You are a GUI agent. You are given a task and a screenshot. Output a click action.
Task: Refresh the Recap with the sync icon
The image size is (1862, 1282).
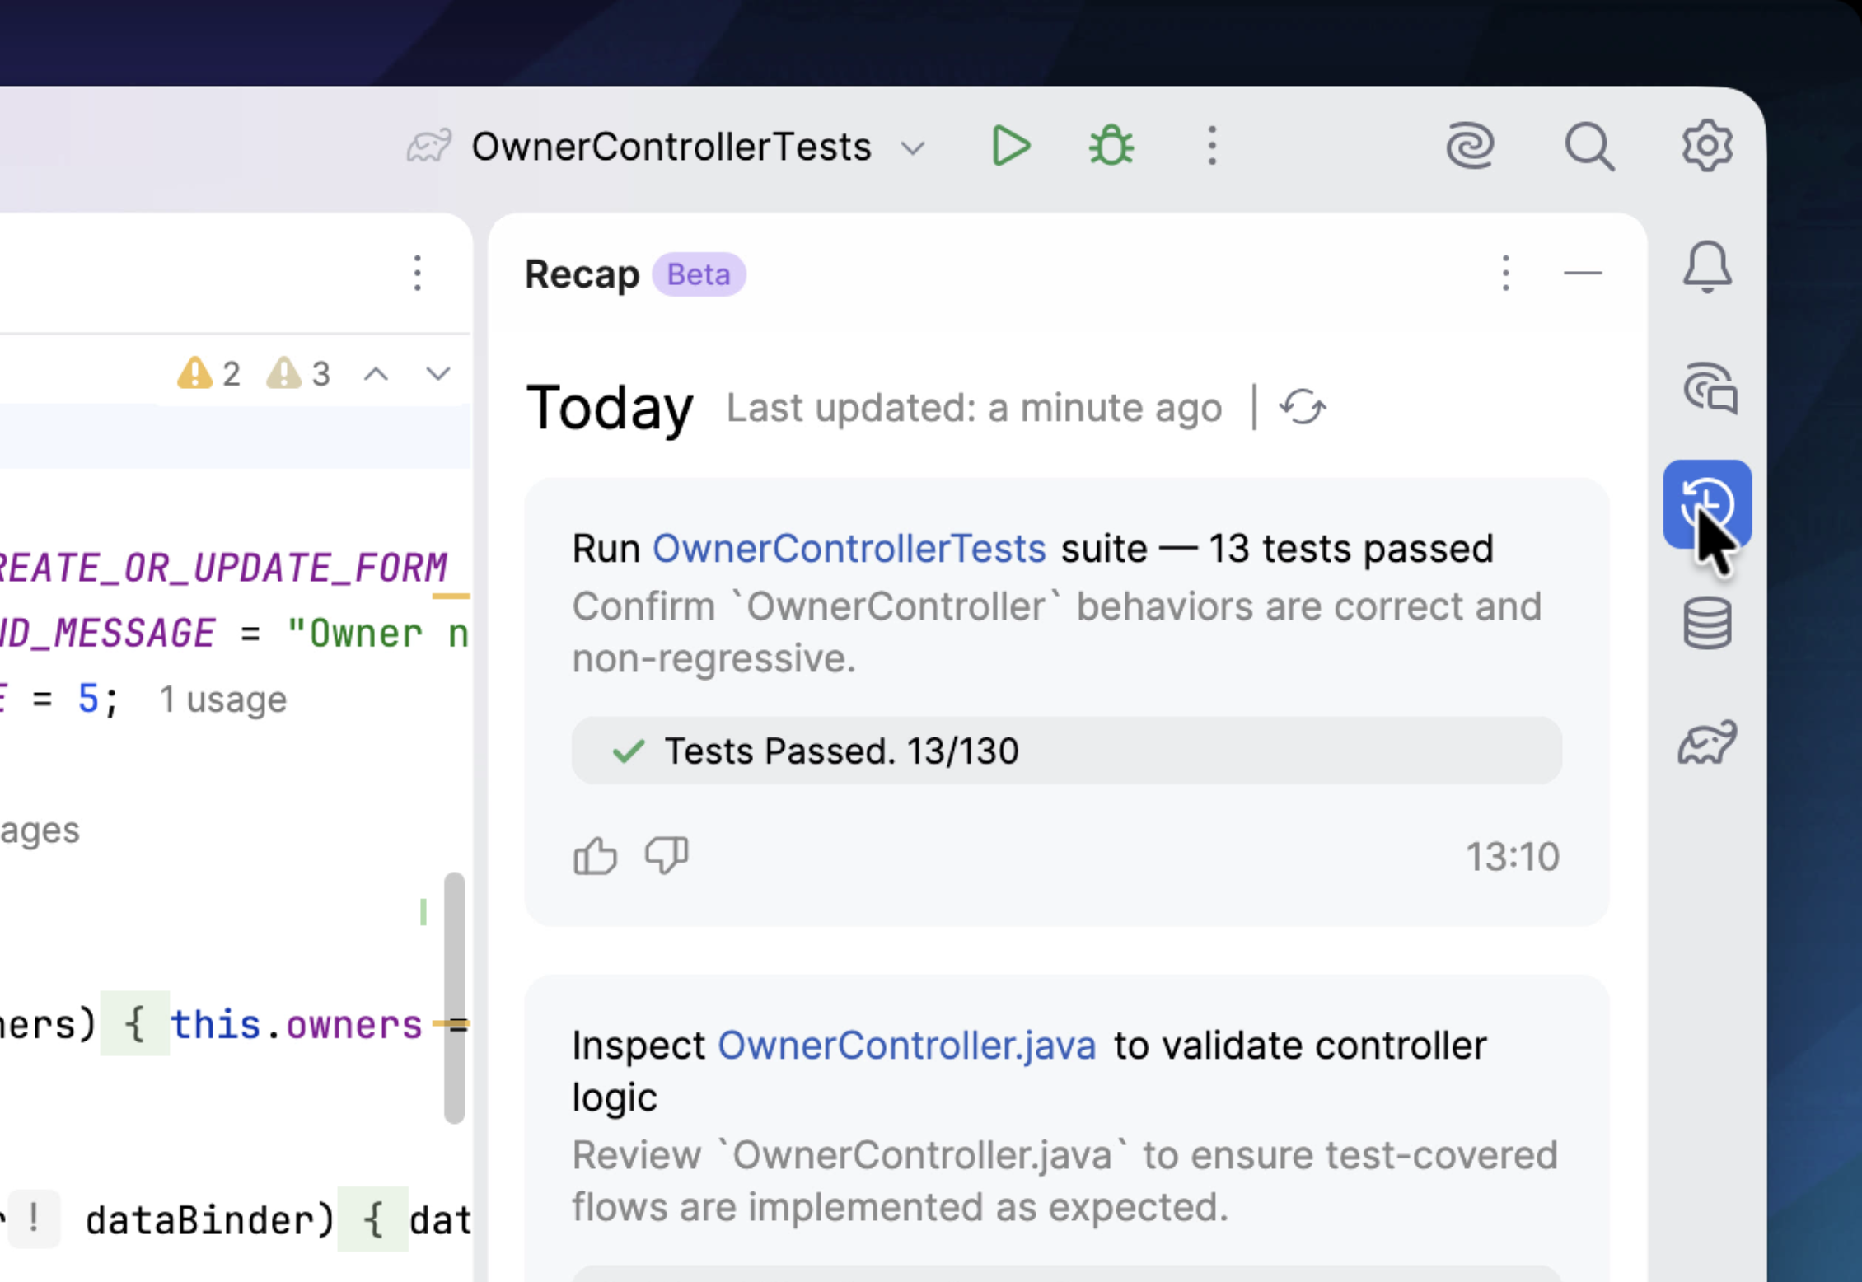[1302, 407]
